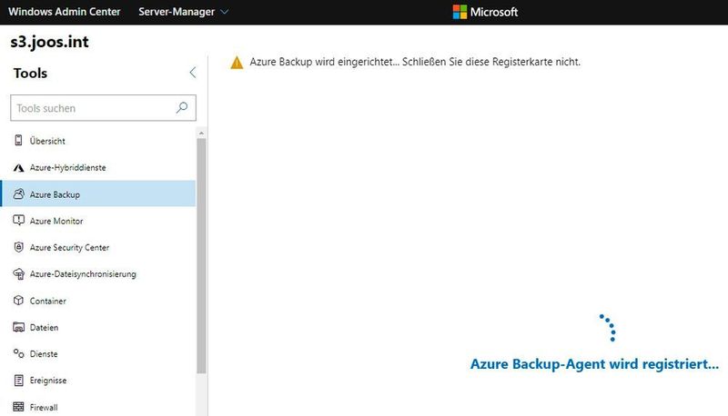This screenshot has width=728, height=416.
Task: Click the Container cube icon
Action: point(18,300)
